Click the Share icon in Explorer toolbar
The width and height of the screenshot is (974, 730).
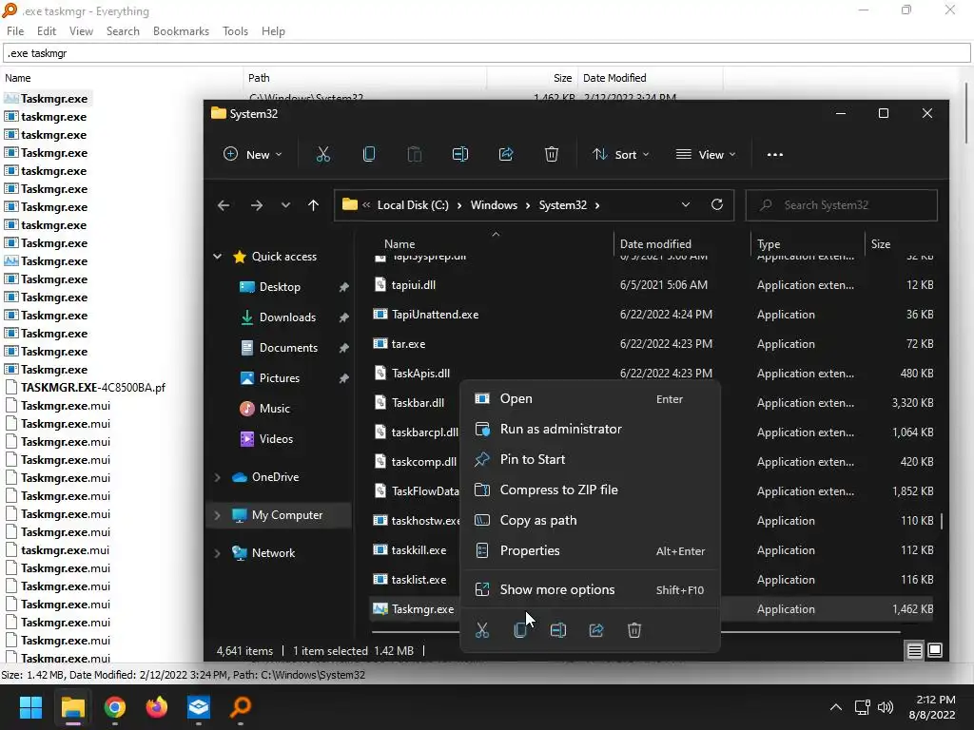coord(506,155)
